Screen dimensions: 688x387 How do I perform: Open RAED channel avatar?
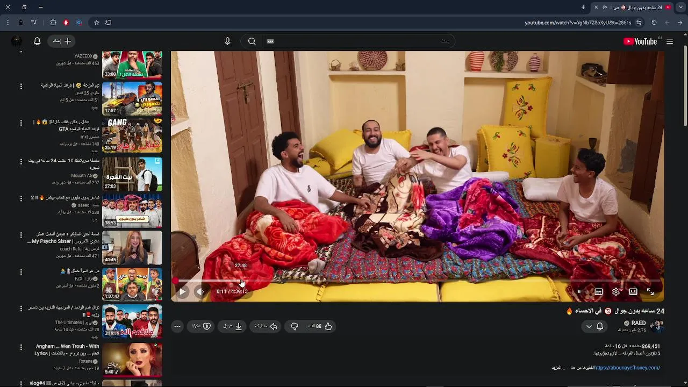coord(657,326)
